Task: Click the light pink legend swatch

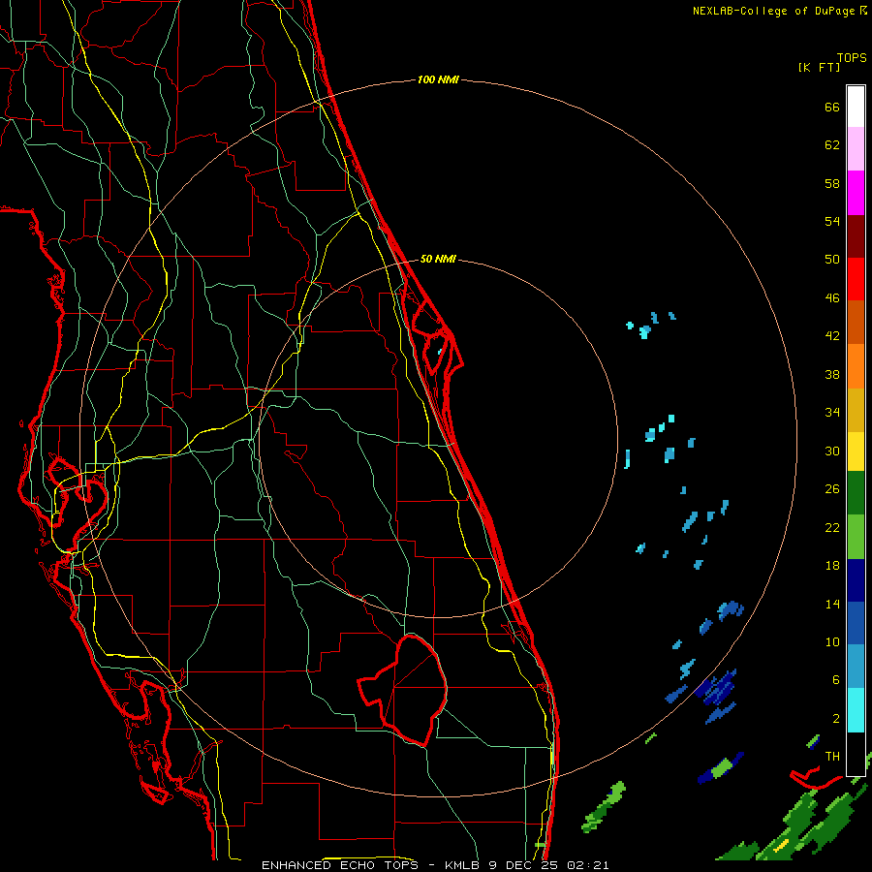Action: (856, 148)
